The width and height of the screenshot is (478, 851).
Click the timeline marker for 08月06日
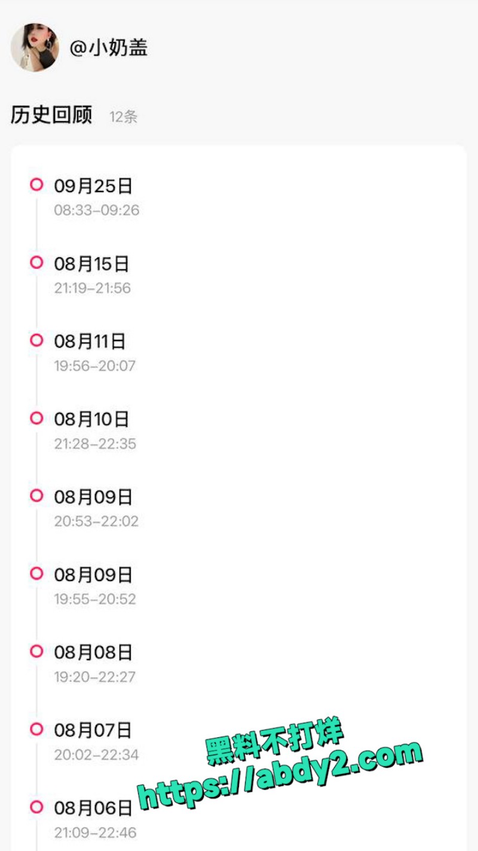click(x=37, y=807)
